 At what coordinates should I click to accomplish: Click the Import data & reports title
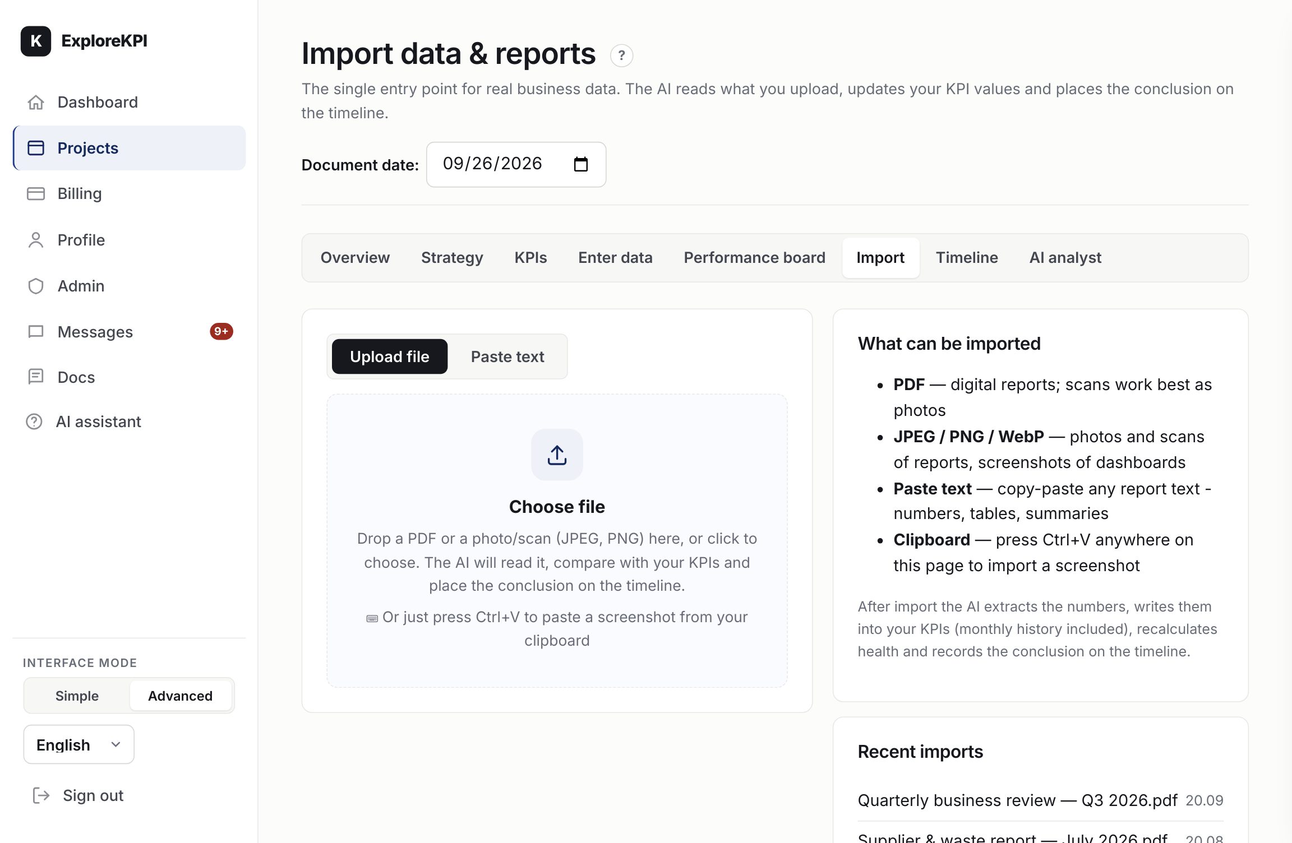coord(448,54)
